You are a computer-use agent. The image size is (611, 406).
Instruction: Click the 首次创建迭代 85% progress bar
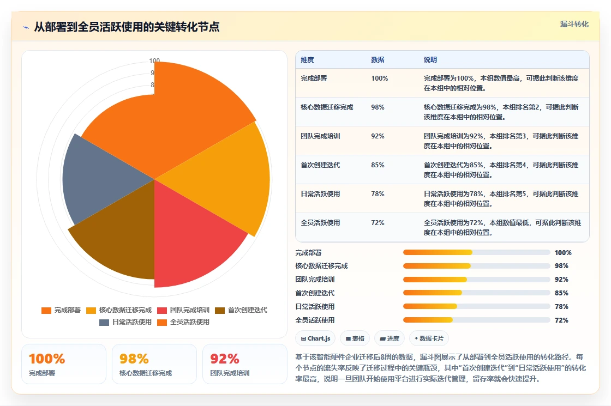[476, 293]
